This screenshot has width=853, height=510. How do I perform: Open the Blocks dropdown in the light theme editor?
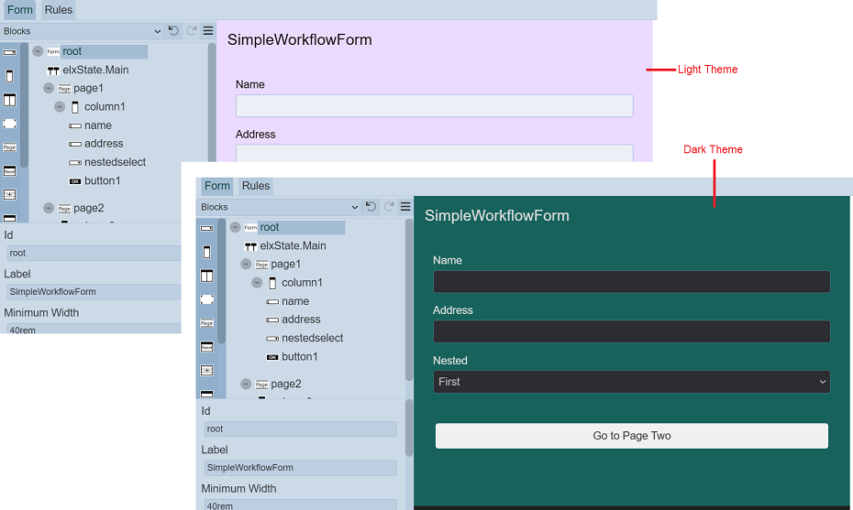(x=82, y=31)
